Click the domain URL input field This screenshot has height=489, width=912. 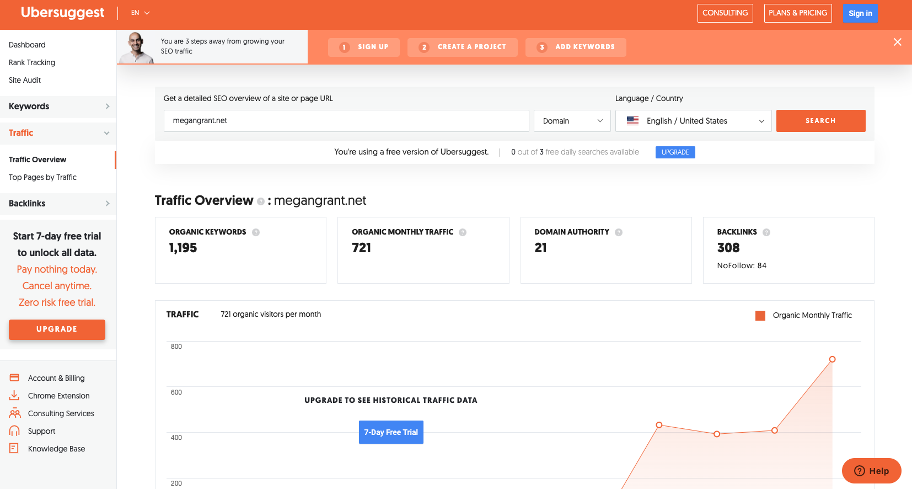click(x=346, y=121)
